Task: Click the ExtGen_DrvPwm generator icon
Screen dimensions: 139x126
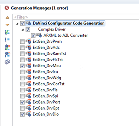Action: [x=28, y=41]
